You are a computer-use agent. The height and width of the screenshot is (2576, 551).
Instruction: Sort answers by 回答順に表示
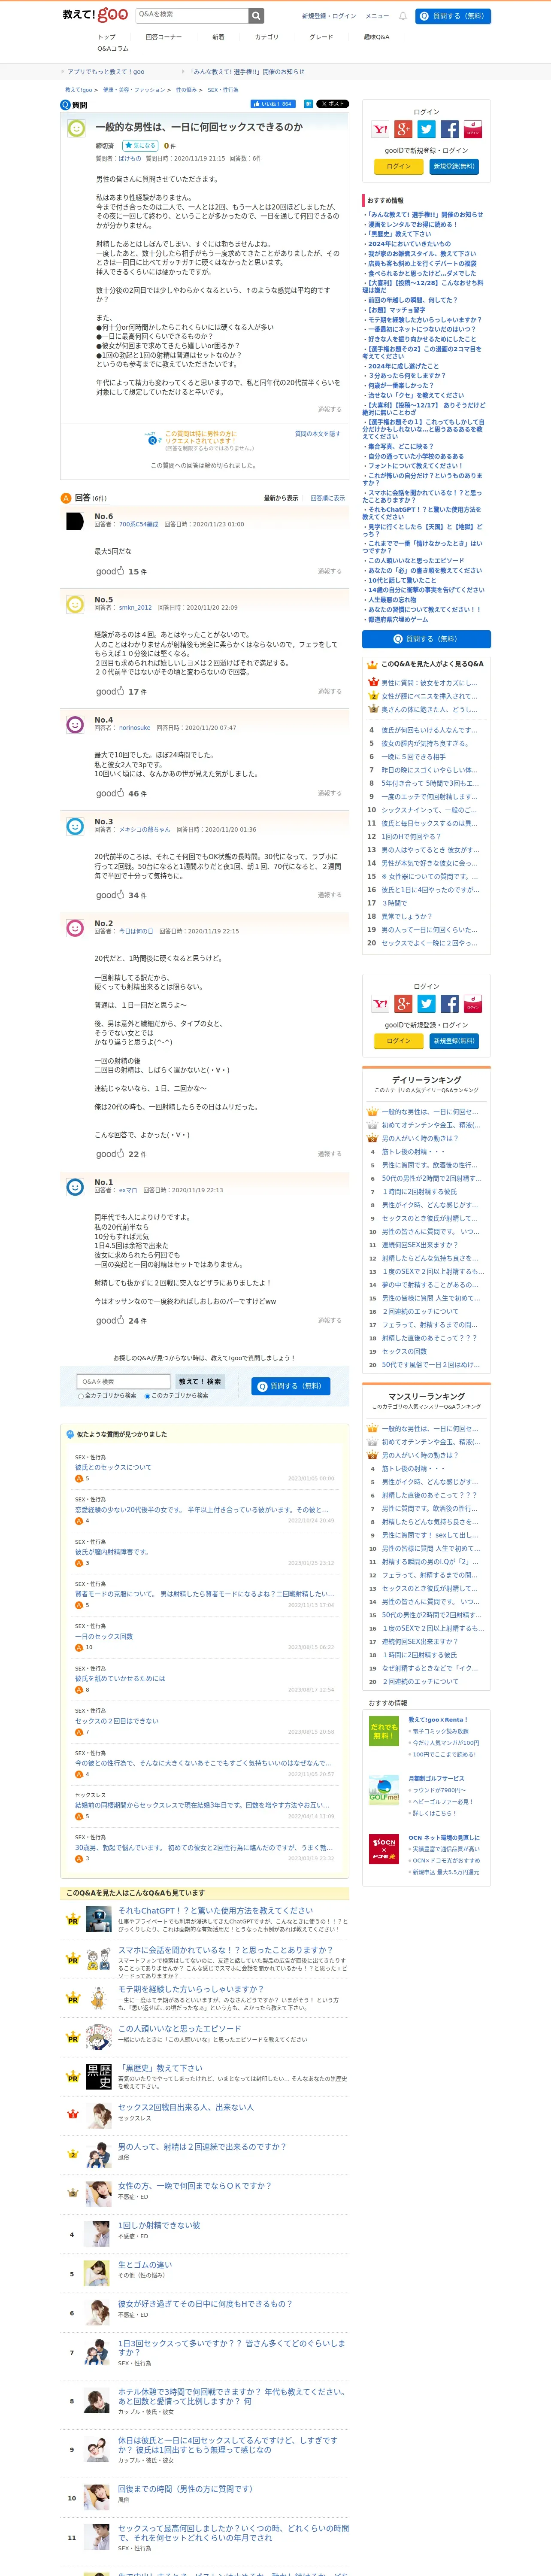click(327, 498)
